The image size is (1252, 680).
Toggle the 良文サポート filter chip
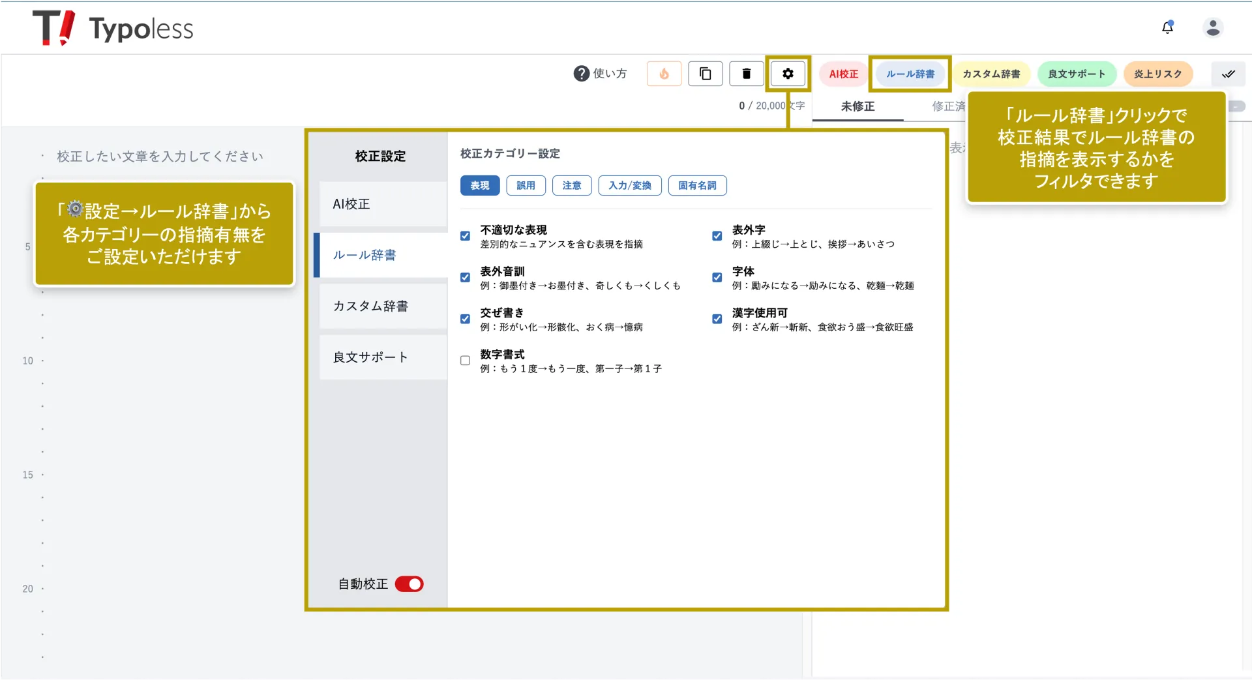click(x=1077, y=74)
